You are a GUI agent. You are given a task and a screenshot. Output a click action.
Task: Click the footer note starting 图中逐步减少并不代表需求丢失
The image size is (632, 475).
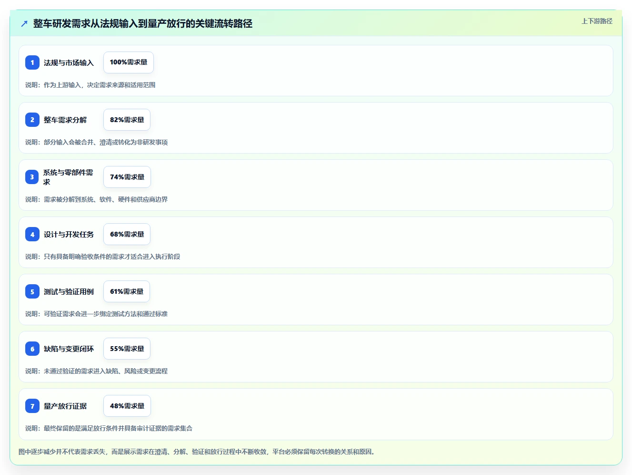[x=197, y=452]
